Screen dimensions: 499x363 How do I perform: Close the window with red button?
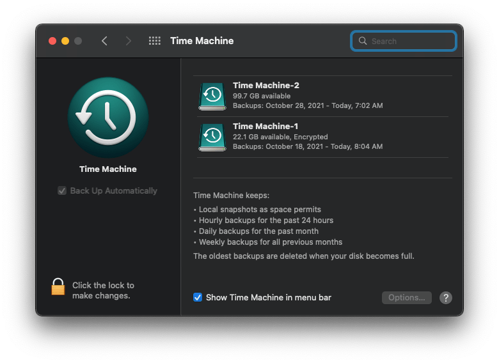click(52, 41)
